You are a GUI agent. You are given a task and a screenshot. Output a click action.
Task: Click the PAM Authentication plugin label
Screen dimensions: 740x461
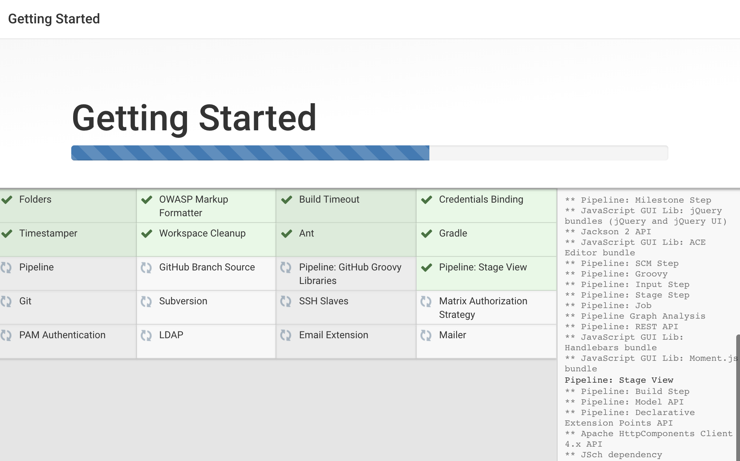(x=62, y=335)
